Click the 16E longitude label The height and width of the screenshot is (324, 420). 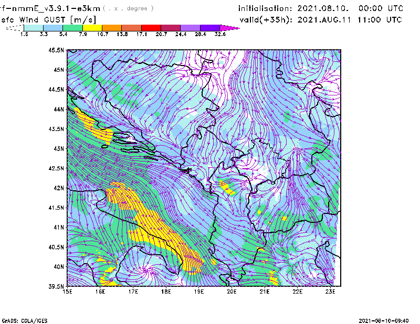coord(100,291)
